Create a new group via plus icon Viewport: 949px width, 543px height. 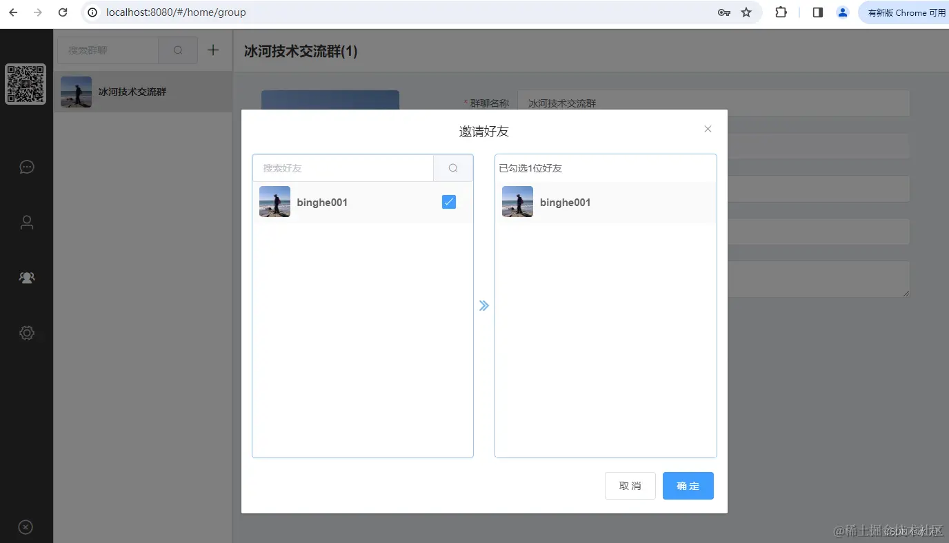(212, 50)
